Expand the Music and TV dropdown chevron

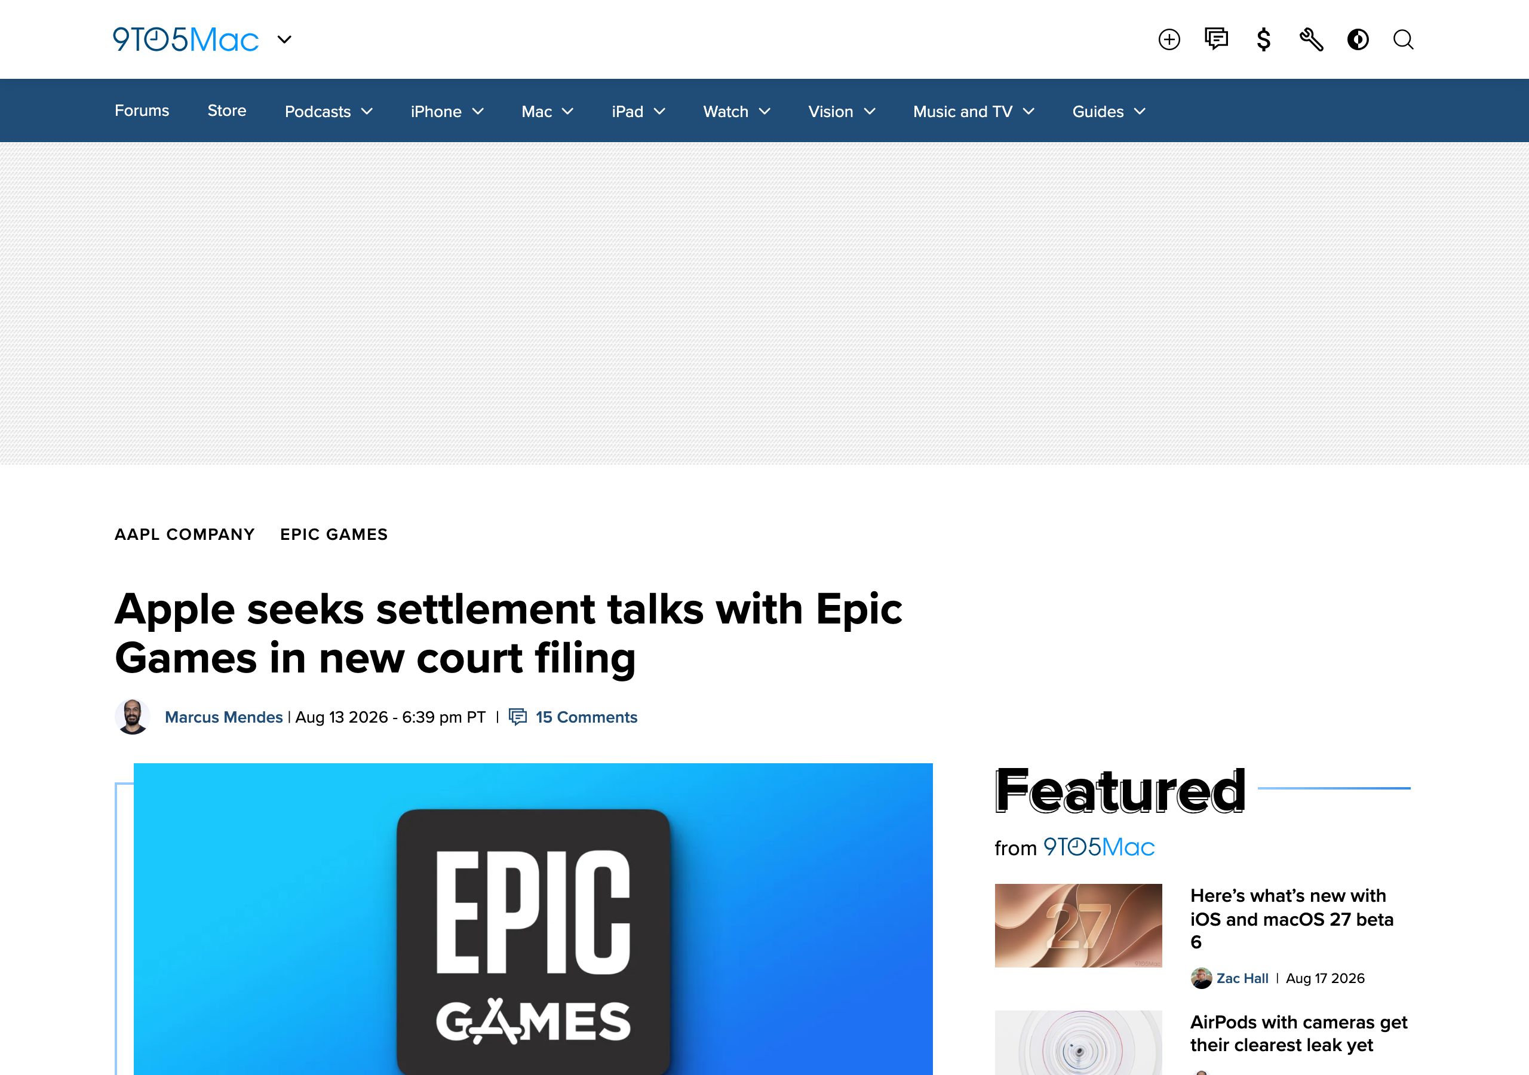(x=1029, y=111)
